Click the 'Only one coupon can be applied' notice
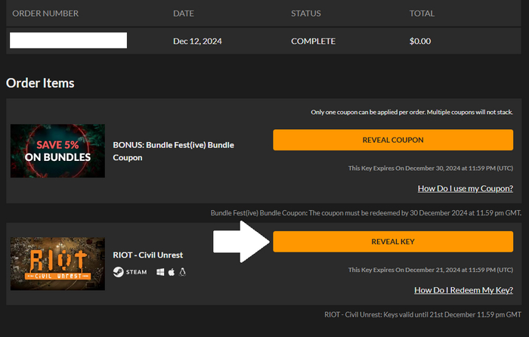 pos(412,112)
